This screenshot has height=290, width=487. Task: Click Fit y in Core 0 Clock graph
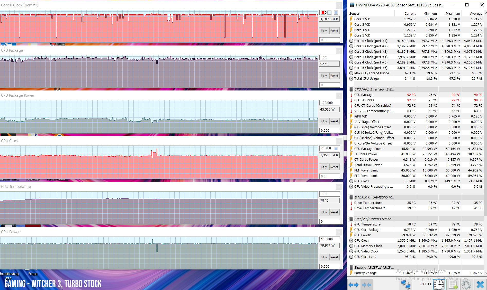[x=324, y=31]
